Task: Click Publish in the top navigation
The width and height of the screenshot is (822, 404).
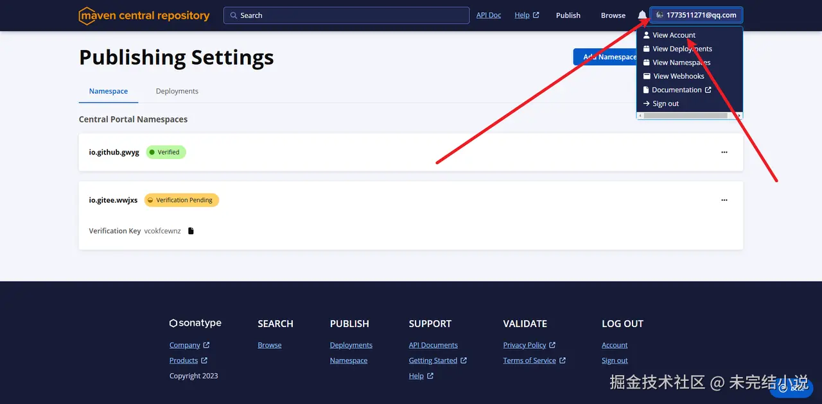Action: pos(568,15)
